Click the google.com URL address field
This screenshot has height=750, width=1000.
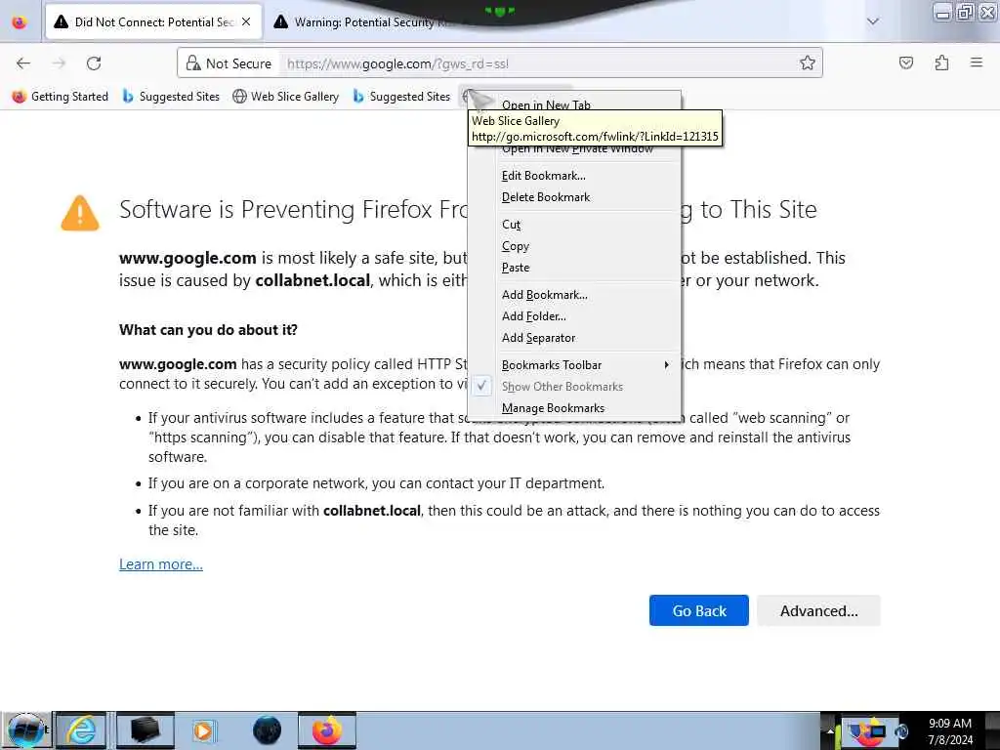point(536,63)
